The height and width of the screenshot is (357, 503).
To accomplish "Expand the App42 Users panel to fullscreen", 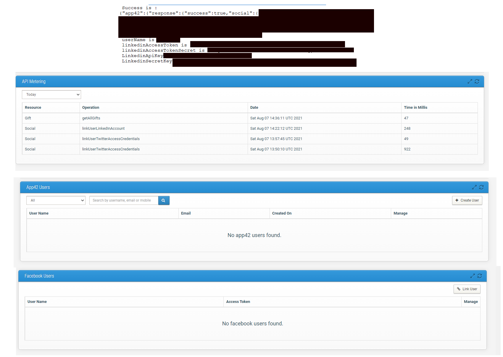I will (x=474, y=187).
